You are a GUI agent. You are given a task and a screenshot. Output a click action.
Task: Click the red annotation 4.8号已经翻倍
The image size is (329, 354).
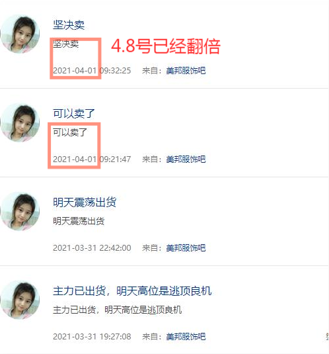point(166,46)
